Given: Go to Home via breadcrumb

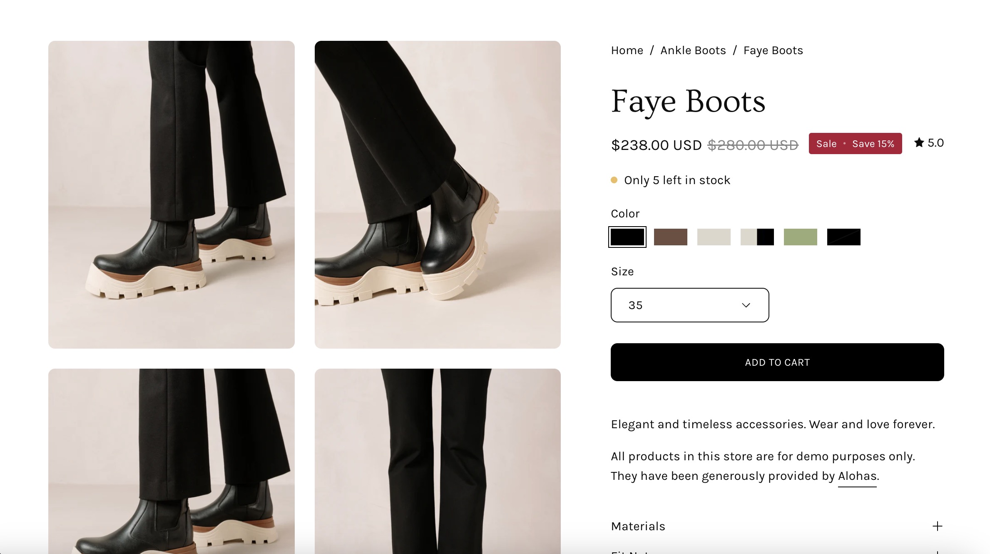Looking at the screenshot, I should click(627, 50).
